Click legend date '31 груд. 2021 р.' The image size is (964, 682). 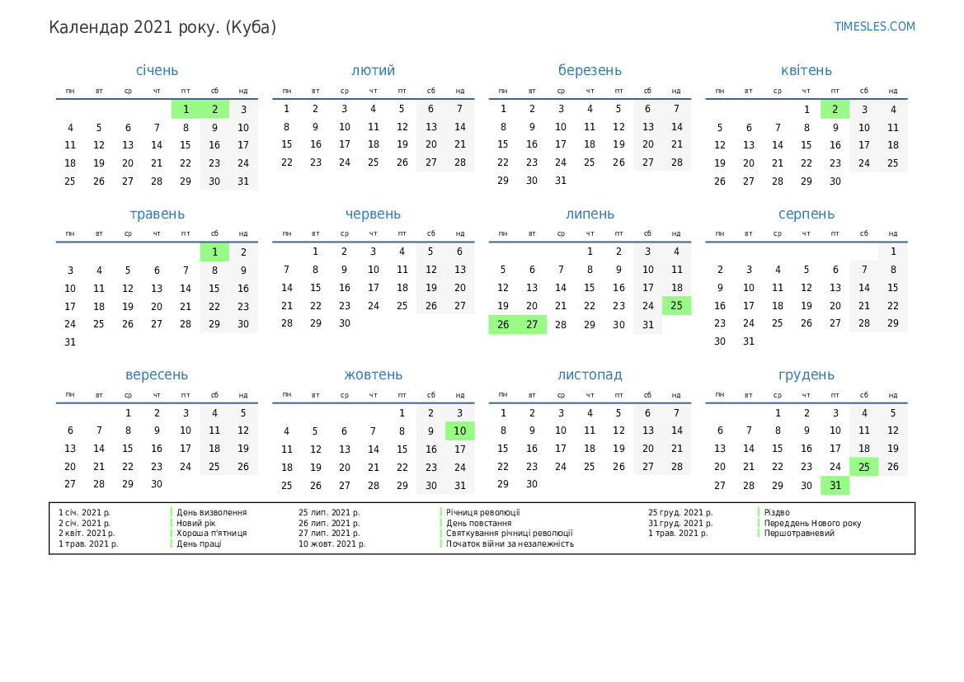tap(680, 524)
